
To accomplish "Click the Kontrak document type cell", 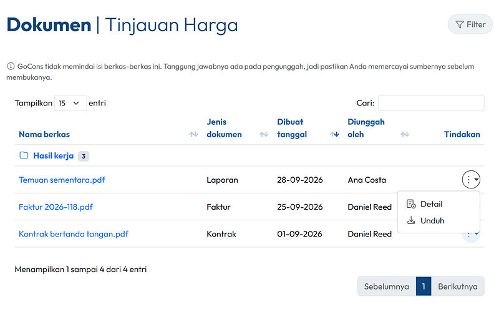I will point(221,234).
